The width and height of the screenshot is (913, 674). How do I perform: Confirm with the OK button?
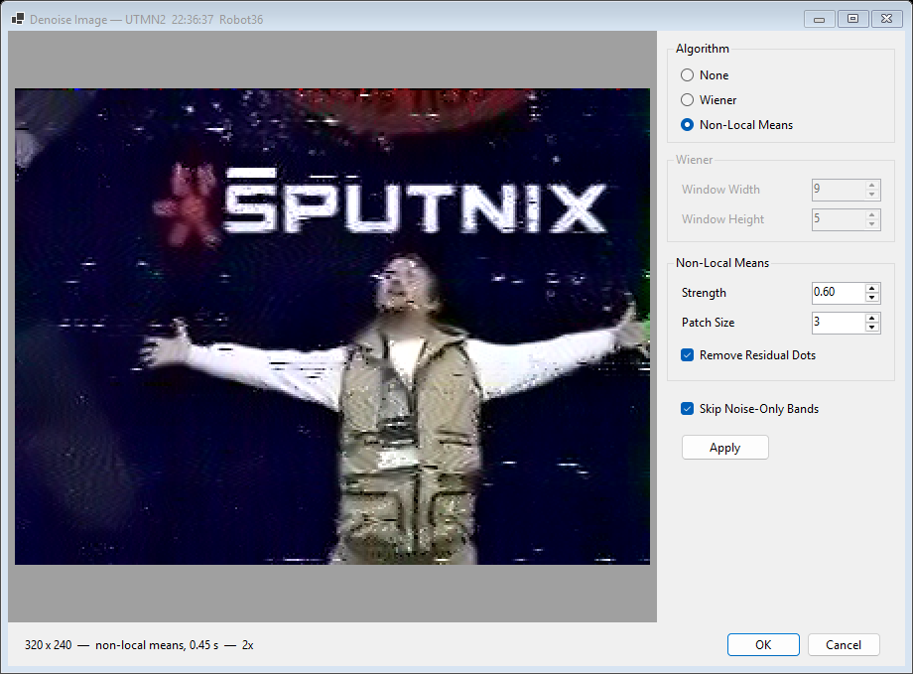pos(763,645)
